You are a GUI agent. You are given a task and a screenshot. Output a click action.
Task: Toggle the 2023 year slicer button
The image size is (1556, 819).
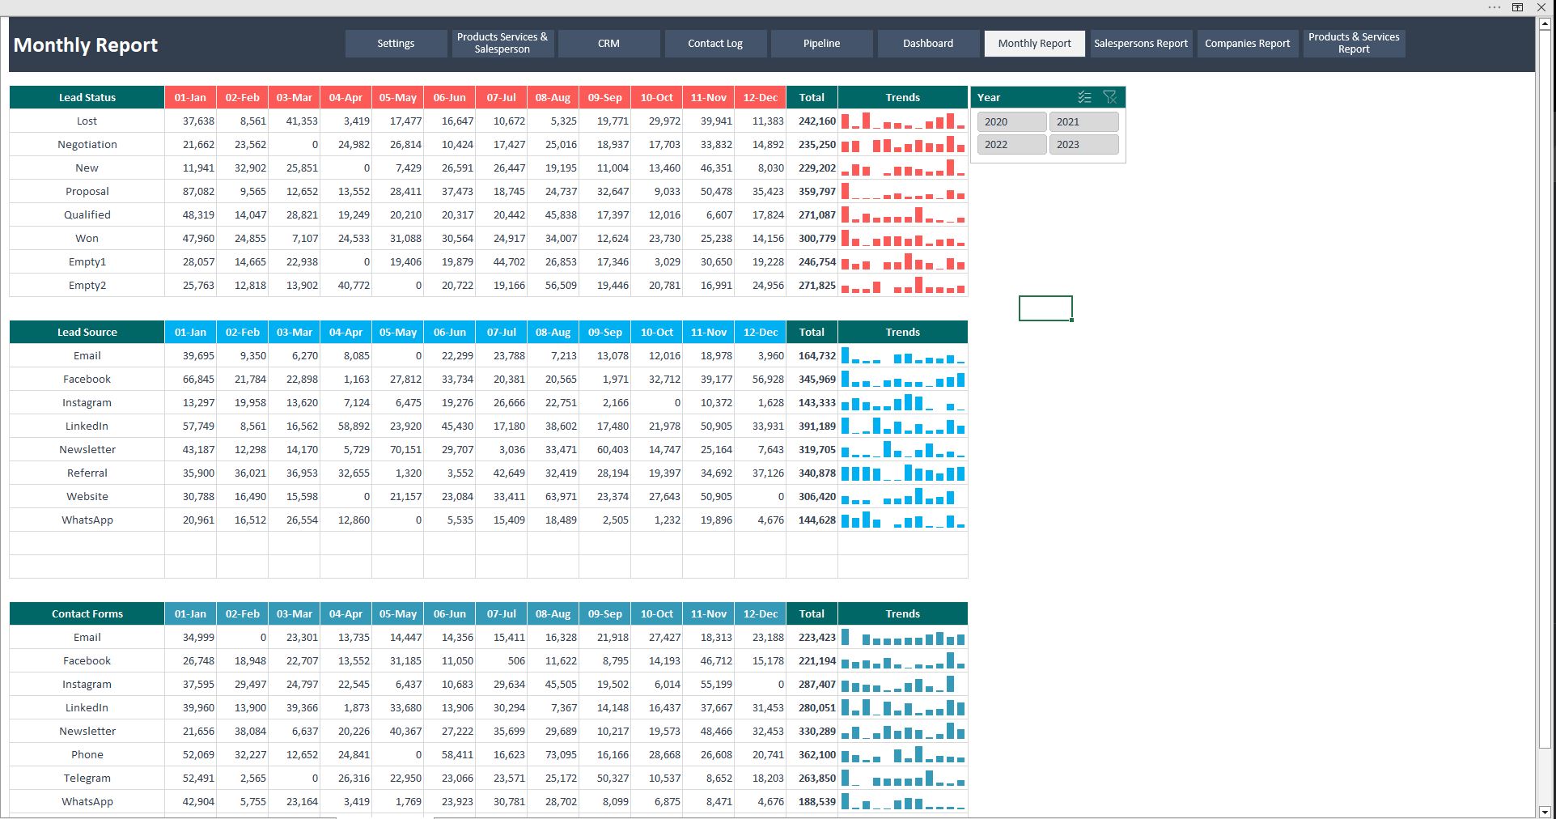coord(1083,145)
